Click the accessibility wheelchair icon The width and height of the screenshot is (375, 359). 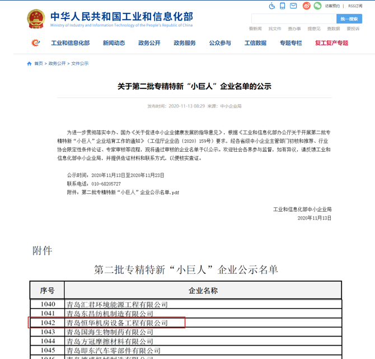point(272,6)
